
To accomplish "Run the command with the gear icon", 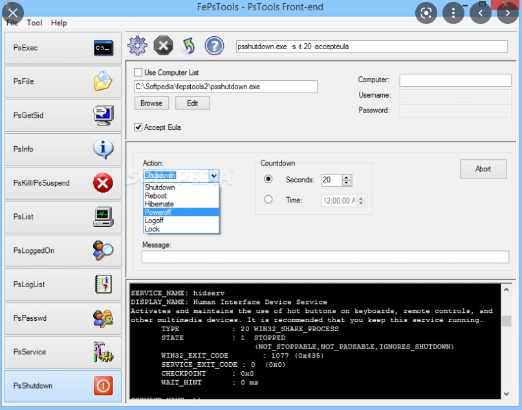I will [x=137, y=45].
